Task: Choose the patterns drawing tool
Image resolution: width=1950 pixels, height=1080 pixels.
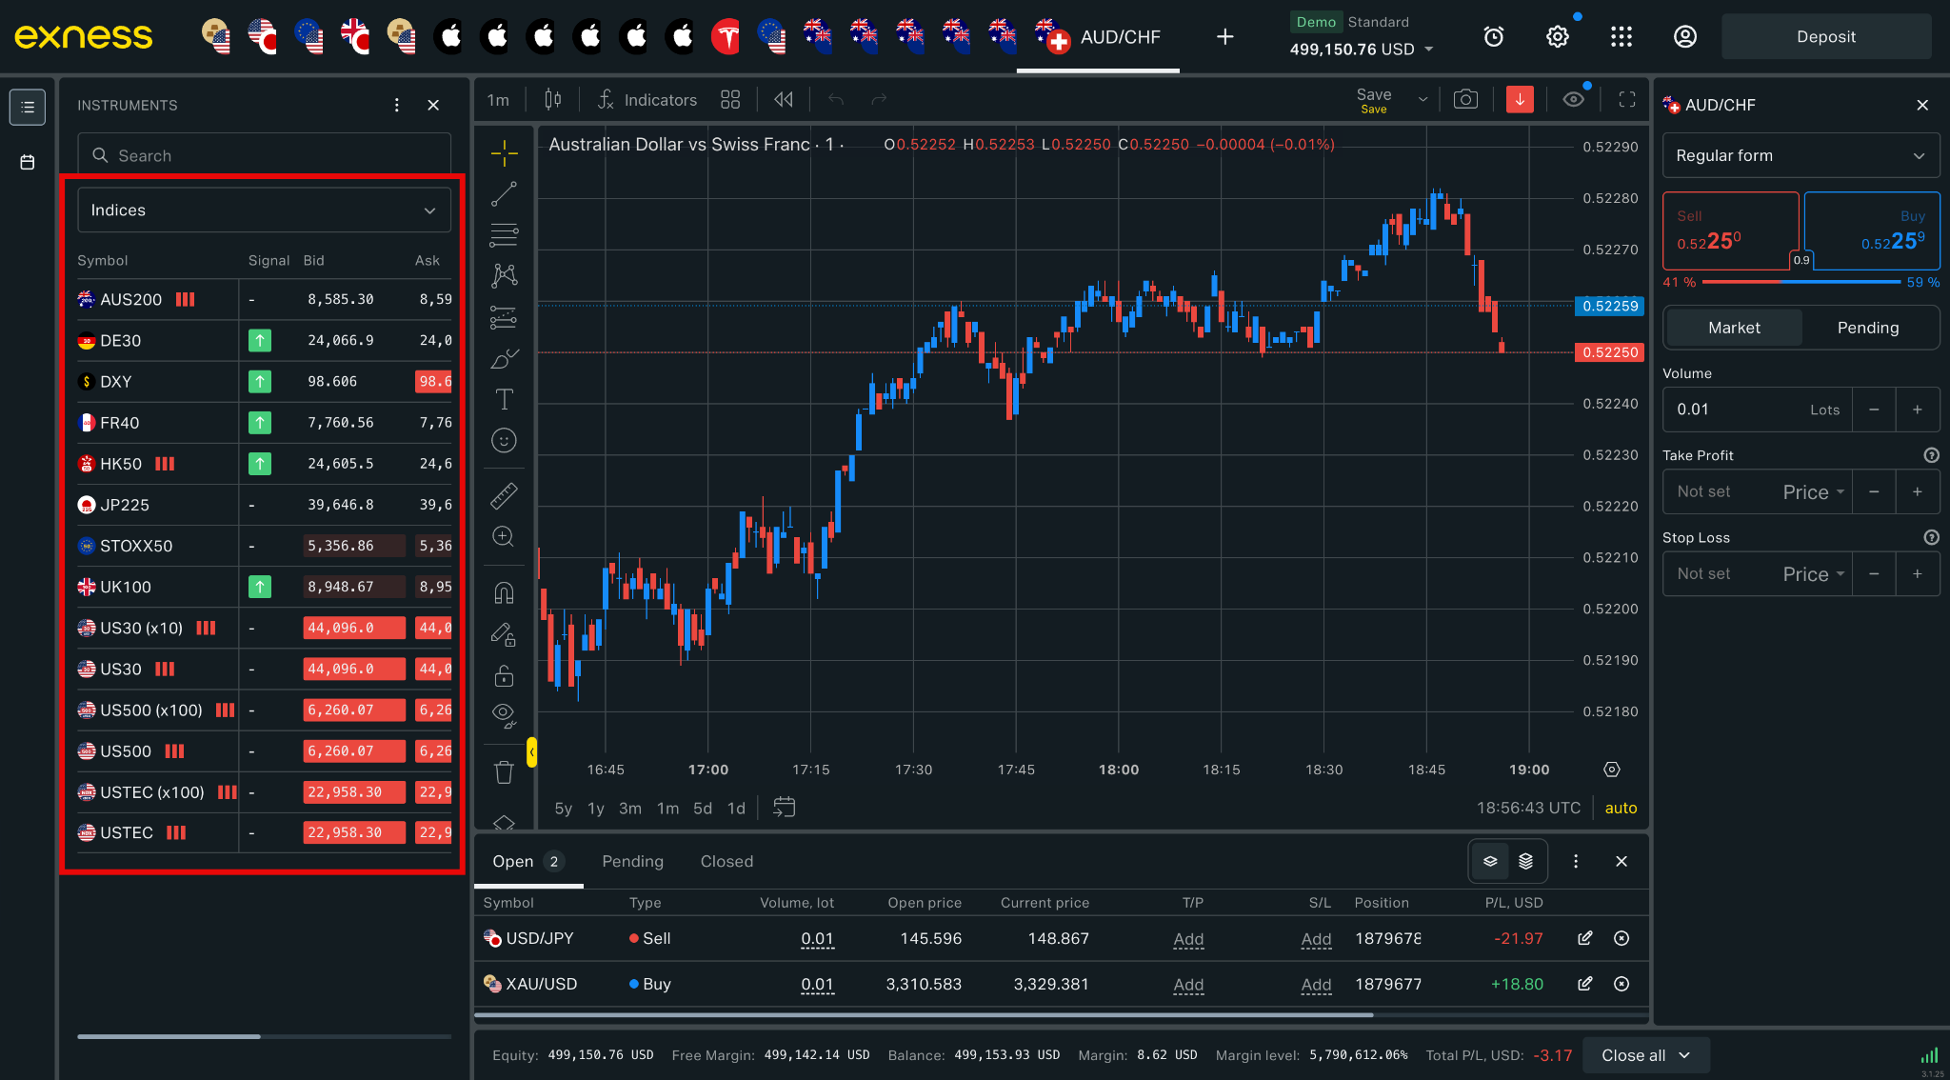Action: point(504,276)
